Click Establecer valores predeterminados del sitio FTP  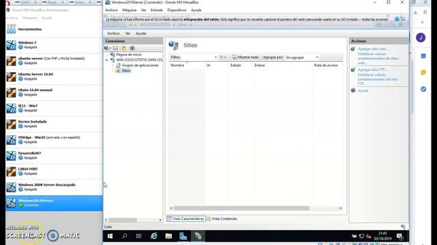(378, 79)
